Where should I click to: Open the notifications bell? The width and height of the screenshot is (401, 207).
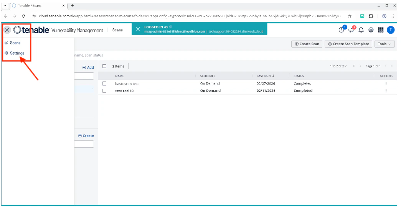click(x=361, y=30)
